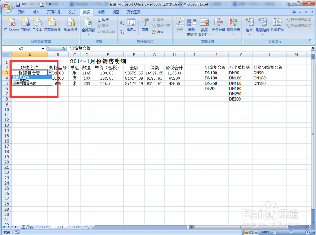Open Customize Quick Access Toolbar dropdown

[x=50, y=4]
